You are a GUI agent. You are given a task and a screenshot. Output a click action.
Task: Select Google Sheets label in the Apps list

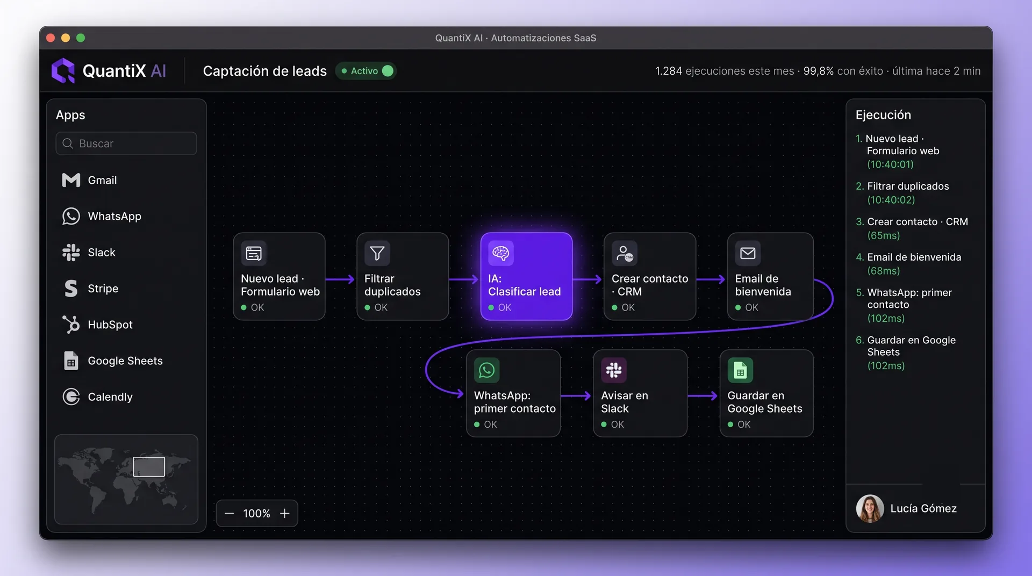click(125, 361)
